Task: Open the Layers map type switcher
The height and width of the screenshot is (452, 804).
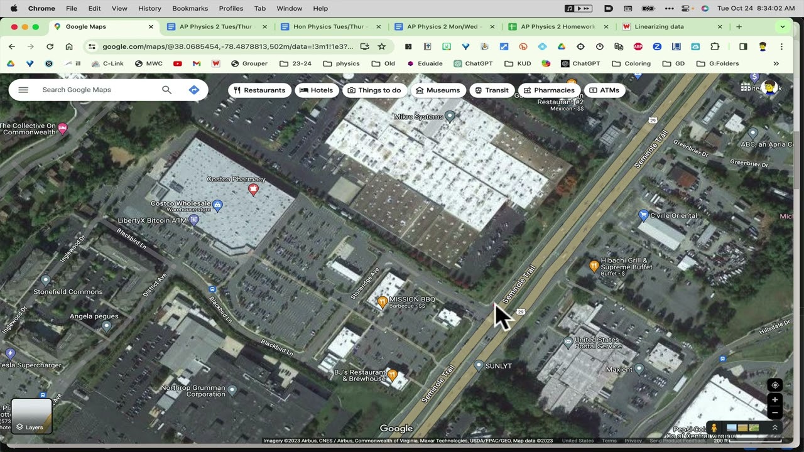Action: [x=31, y=416]
